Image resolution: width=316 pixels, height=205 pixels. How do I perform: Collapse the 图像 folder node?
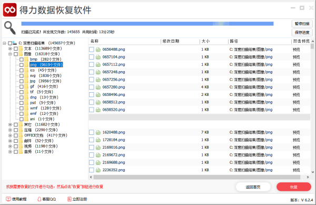click(10, 54)
